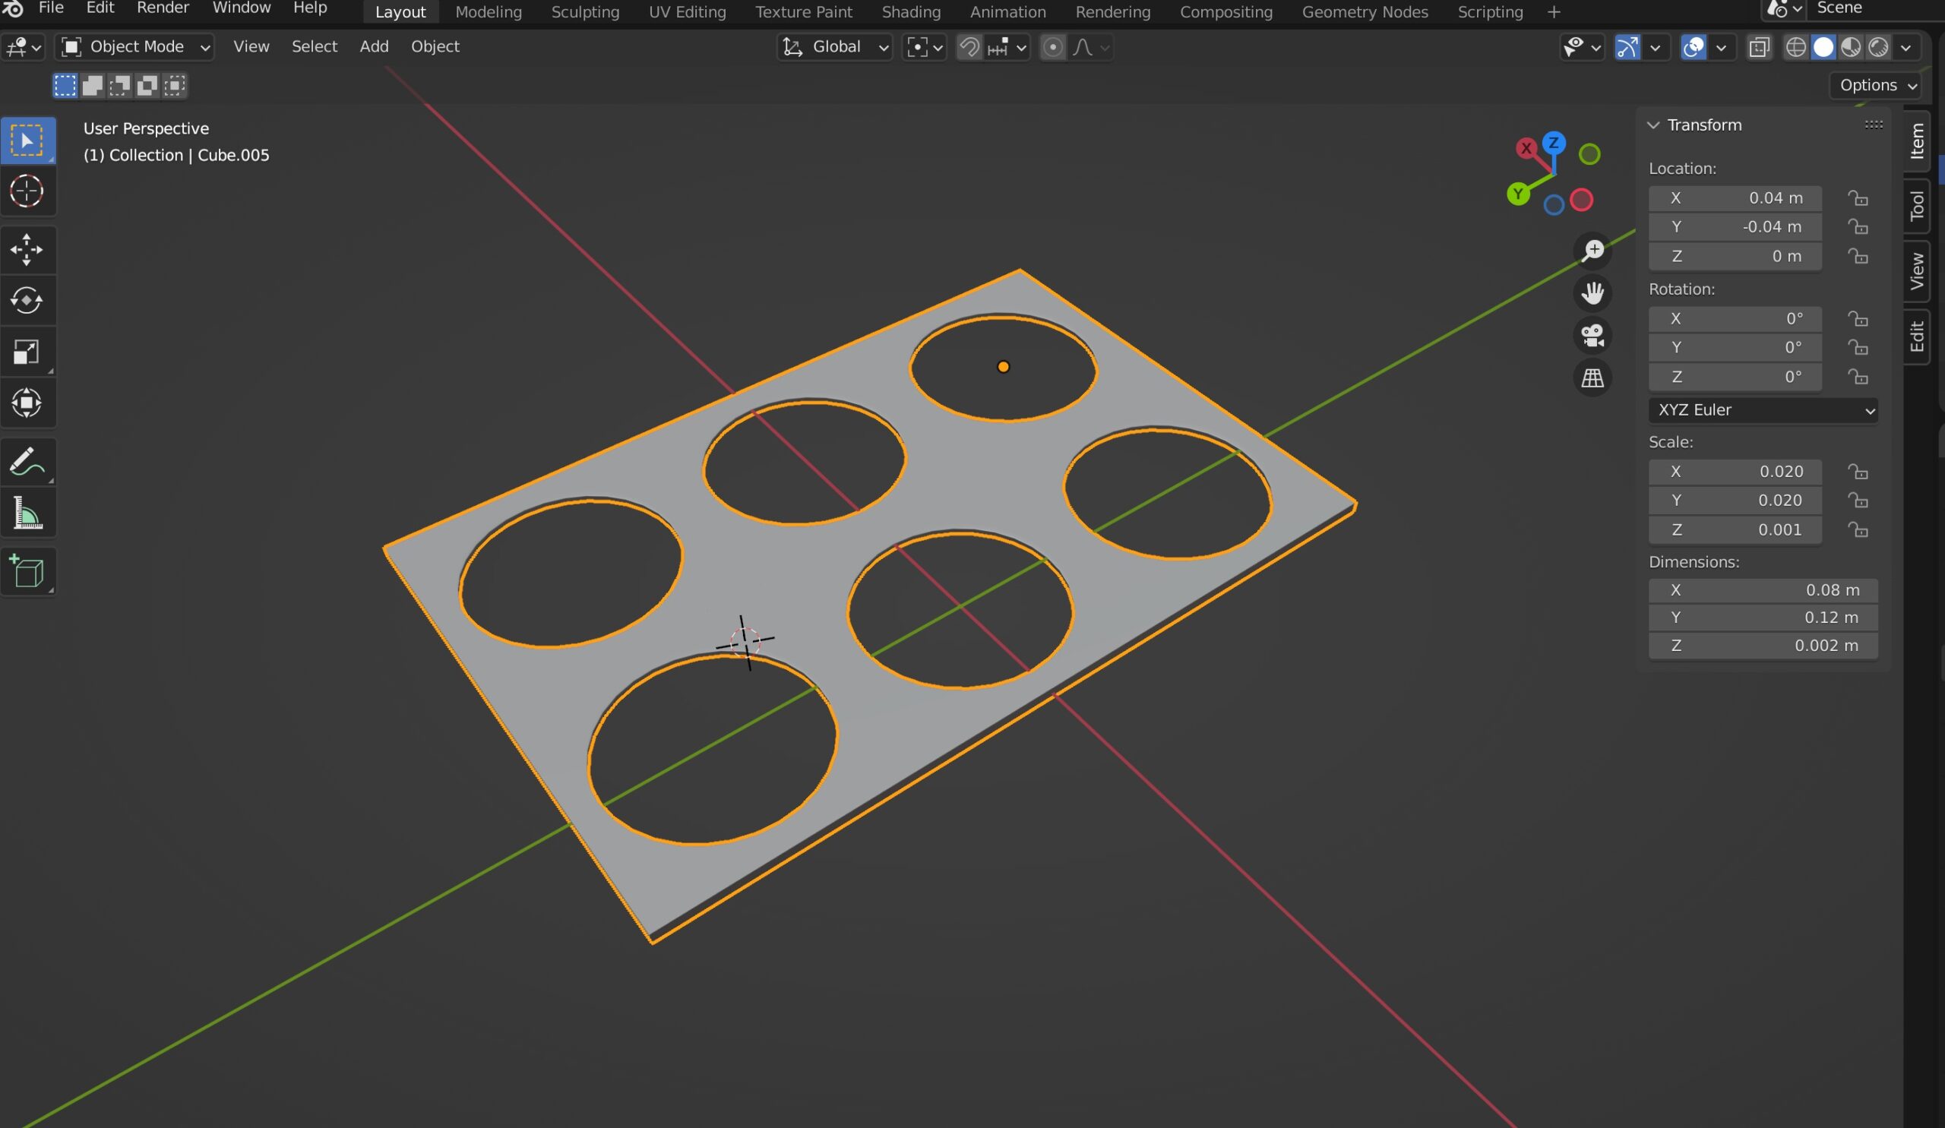Switch to rendered viewport shading
The height and width of the screenshot is (1128, 1945).
point(1878,47)
